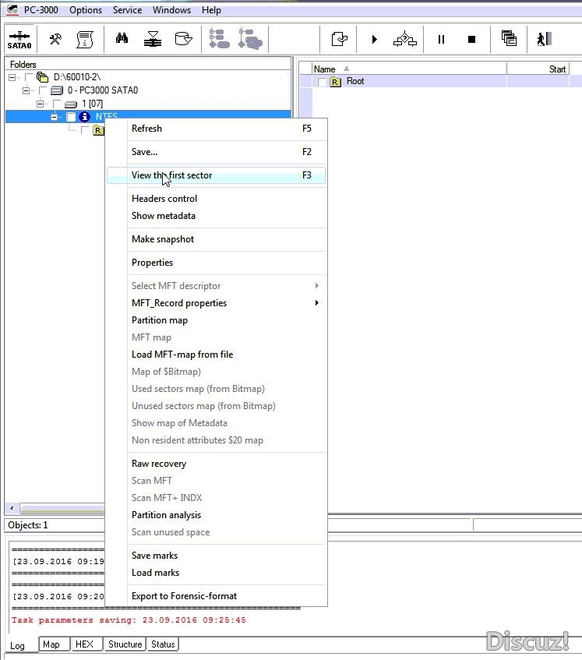Select View the first sector

click(216, 175)
